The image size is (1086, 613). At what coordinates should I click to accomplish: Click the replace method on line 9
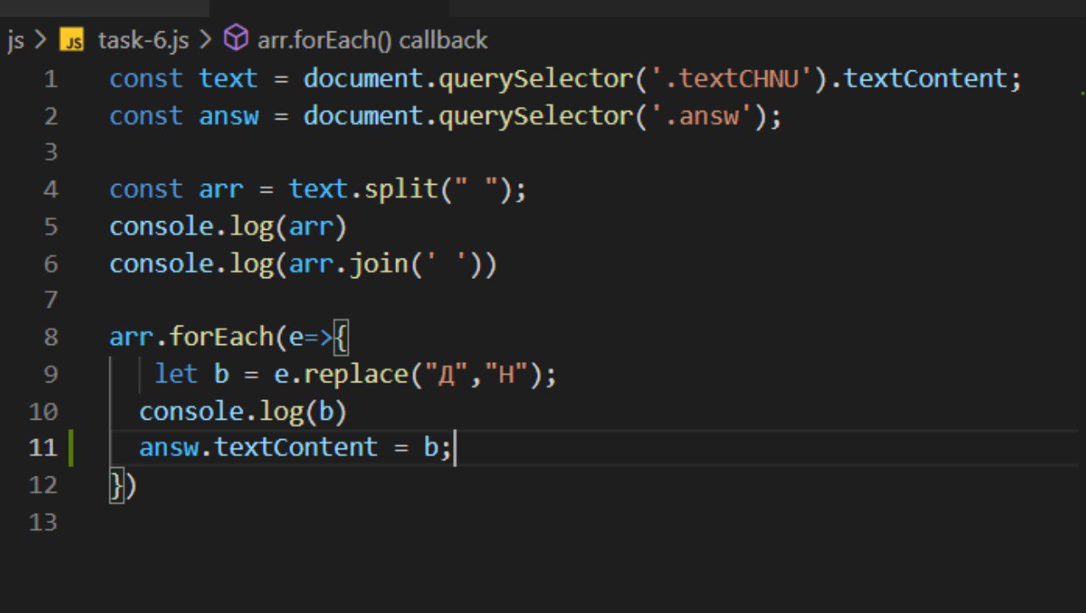tap(357, 375)
